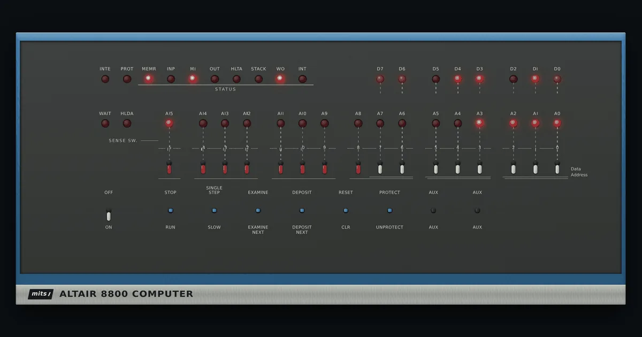Click the A8 address LED
Screen dimensions: 642x337
tap(358, 123)
